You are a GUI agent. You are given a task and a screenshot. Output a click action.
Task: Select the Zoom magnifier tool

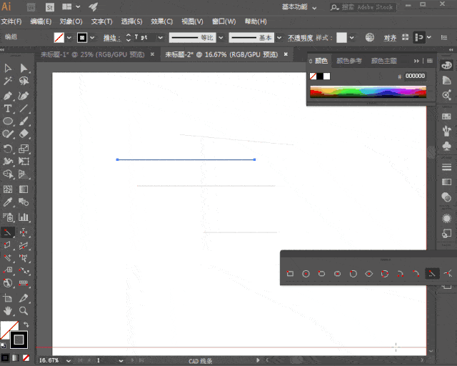pos(24,311)
